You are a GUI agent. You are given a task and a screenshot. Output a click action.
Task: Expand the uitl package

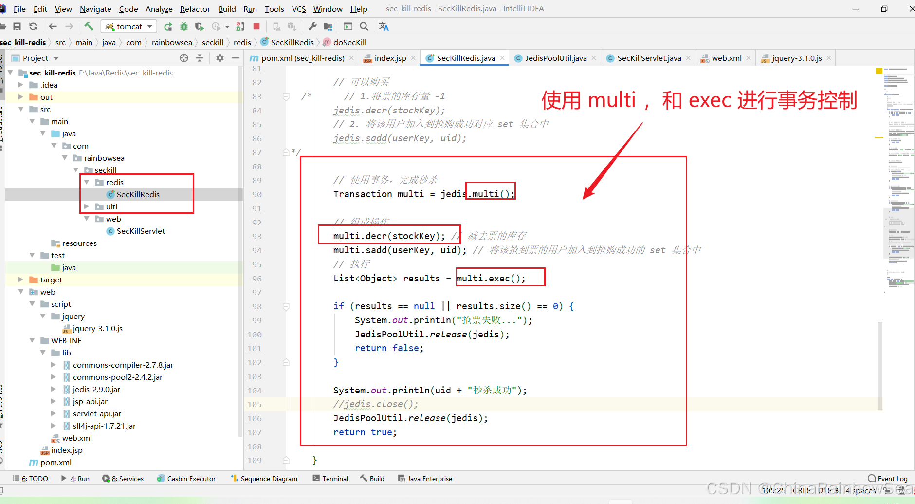[87, 206]
